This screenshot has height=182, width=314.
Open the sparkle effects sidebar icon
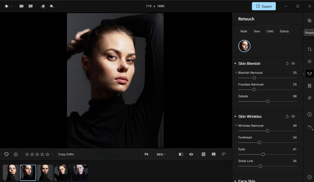(x=310, y=98)
